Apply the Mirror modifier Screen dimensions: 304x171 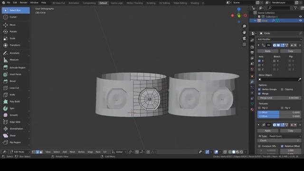coord(268,51)
